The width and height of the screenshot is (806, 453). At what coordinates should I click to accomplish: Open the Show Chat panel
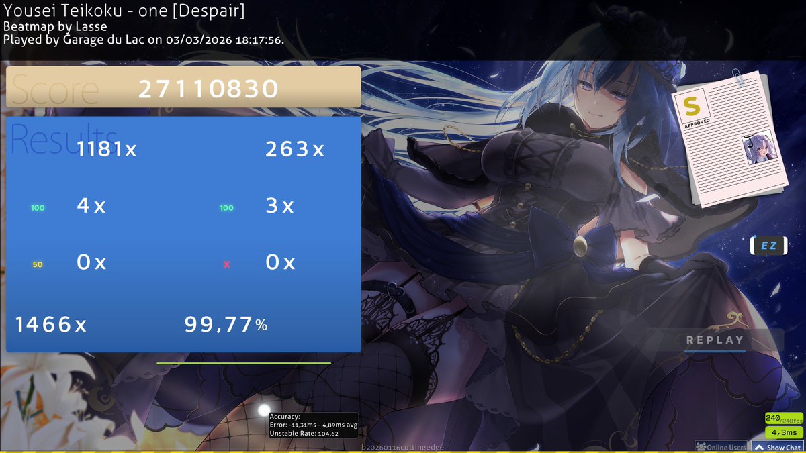[778, 447]
